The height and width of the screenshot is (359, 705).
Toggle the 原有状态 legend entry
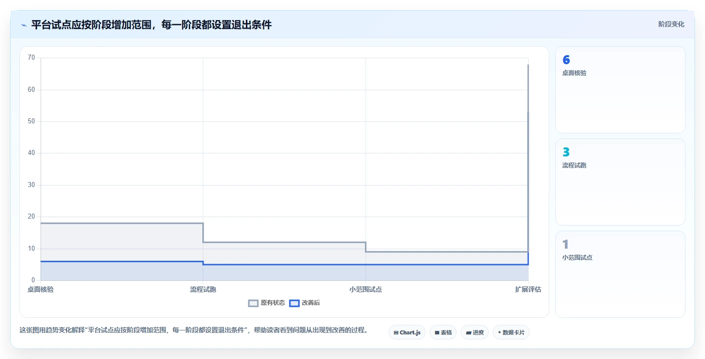click(267, 303)
